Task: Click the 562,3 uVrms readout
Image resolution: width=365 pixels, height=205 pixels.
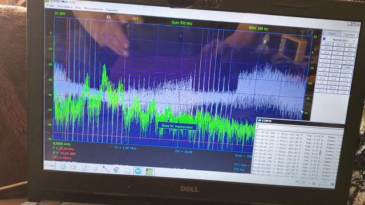Action: pyautogui.click(x=62, y=158)
